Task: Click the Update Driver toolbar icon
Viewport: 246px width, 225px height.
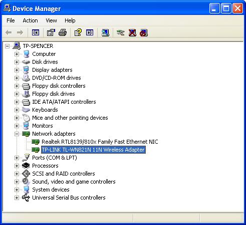Action: 120,32
